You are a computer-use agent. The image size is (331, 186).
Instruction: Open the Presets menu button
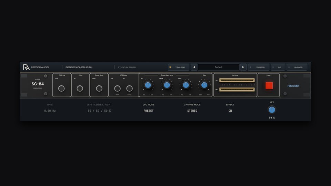259,67
